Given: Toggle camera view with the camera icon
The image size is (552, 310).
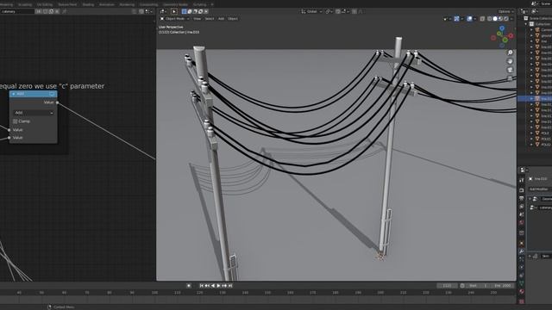Looking at the screenshot, I should (510, 70).
